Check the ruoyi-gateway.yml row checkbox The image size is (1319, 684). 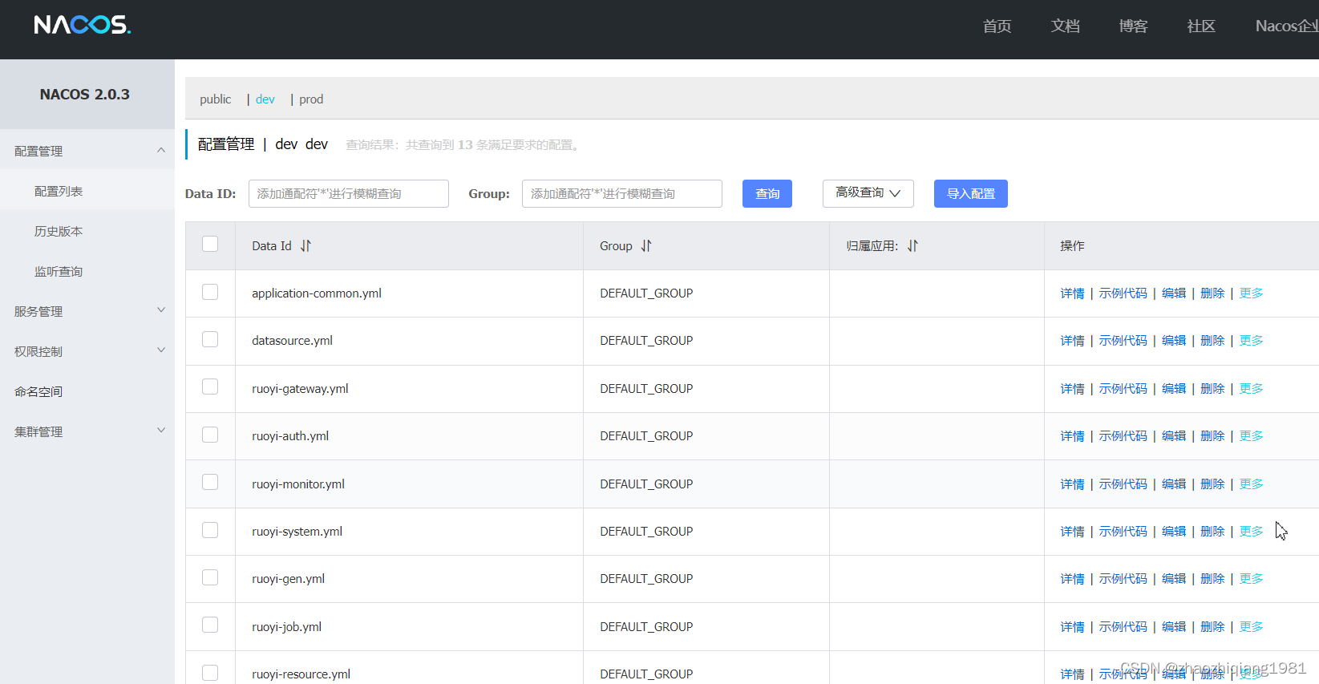click(210, 387)
